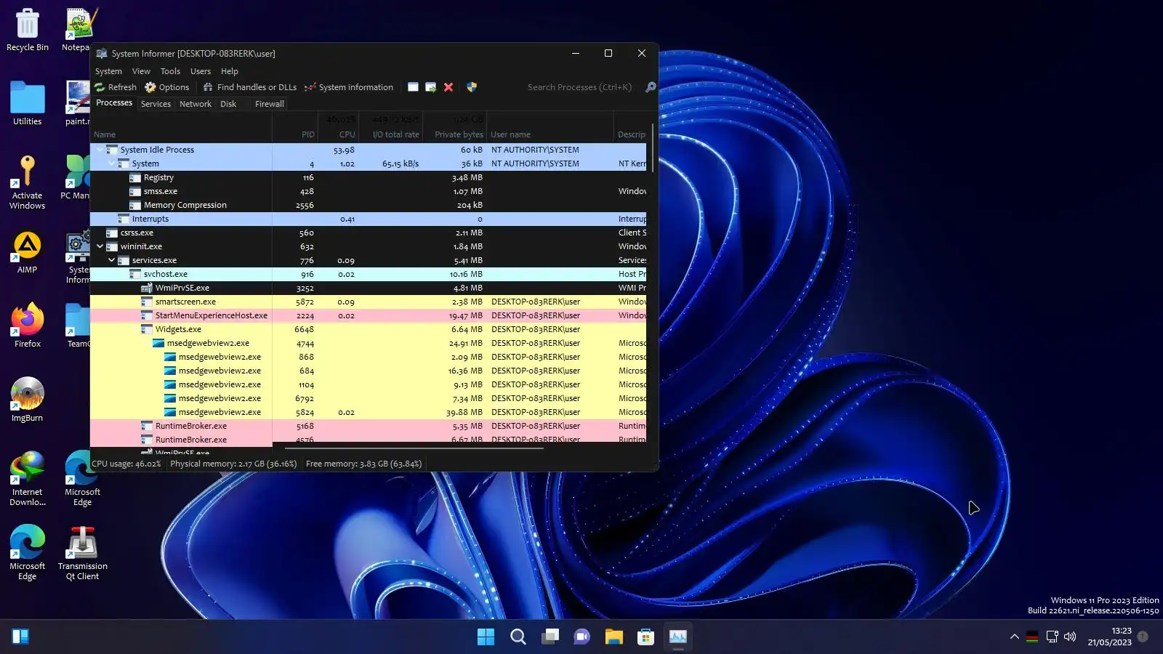The width and height of the screenshot is (1163, 654).
Task: Click the find window and thread icon
Action: [x=431, y=87]
